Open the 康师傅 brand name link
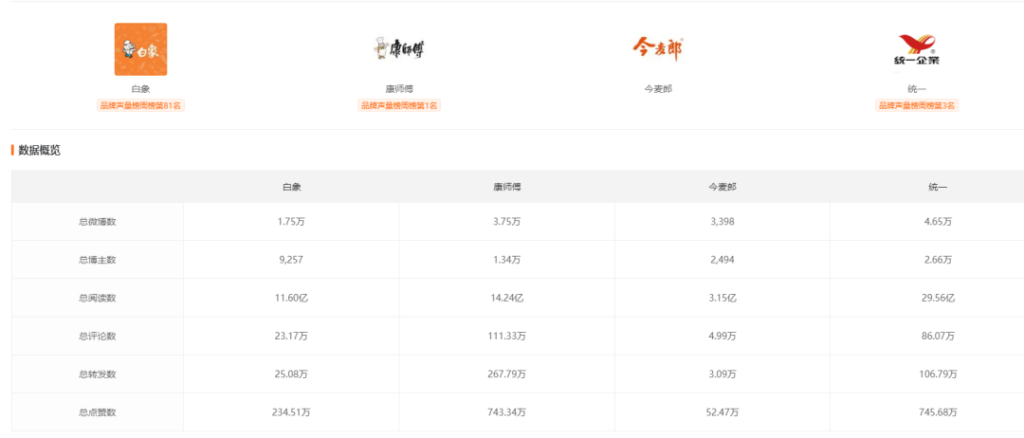This screenshot has height=438, width=1024. tap(399, 89)
